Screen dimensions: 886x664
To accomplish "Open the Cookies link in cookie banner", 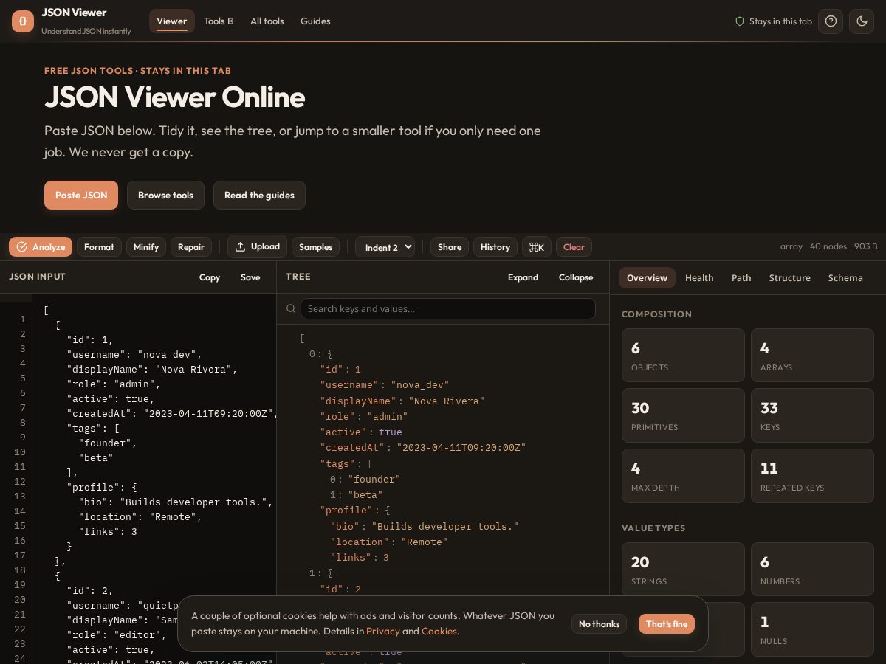I will (x=439, y=631).
